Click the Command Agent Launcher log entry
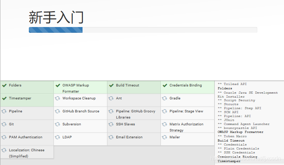Viewport: 284px width, 165px height. coord(244,124)
